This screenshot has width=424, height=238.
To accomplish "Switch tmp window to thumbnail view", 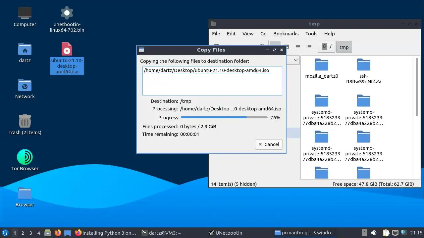I will pyautogui.click(x=287, y=47).
